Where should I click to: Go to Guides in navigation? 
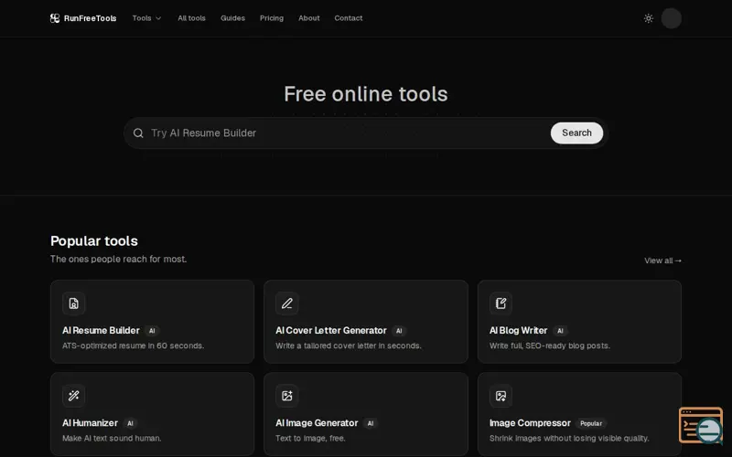232,18
